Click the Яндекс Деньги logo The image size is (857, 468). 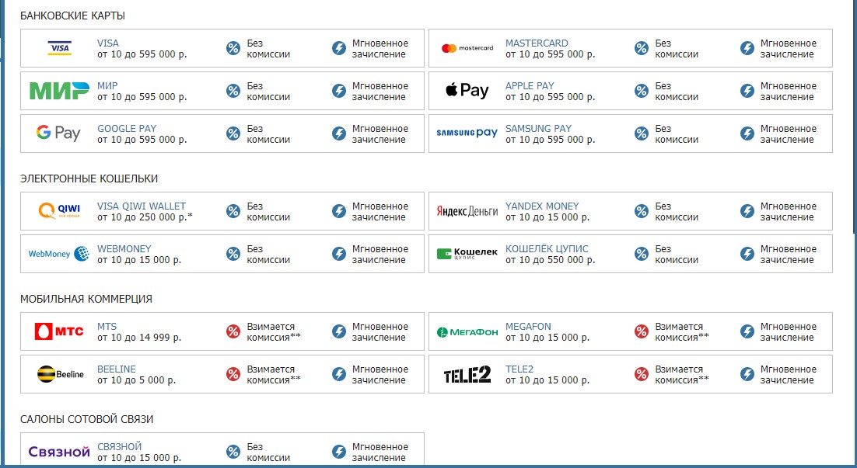tap(467, 211)
